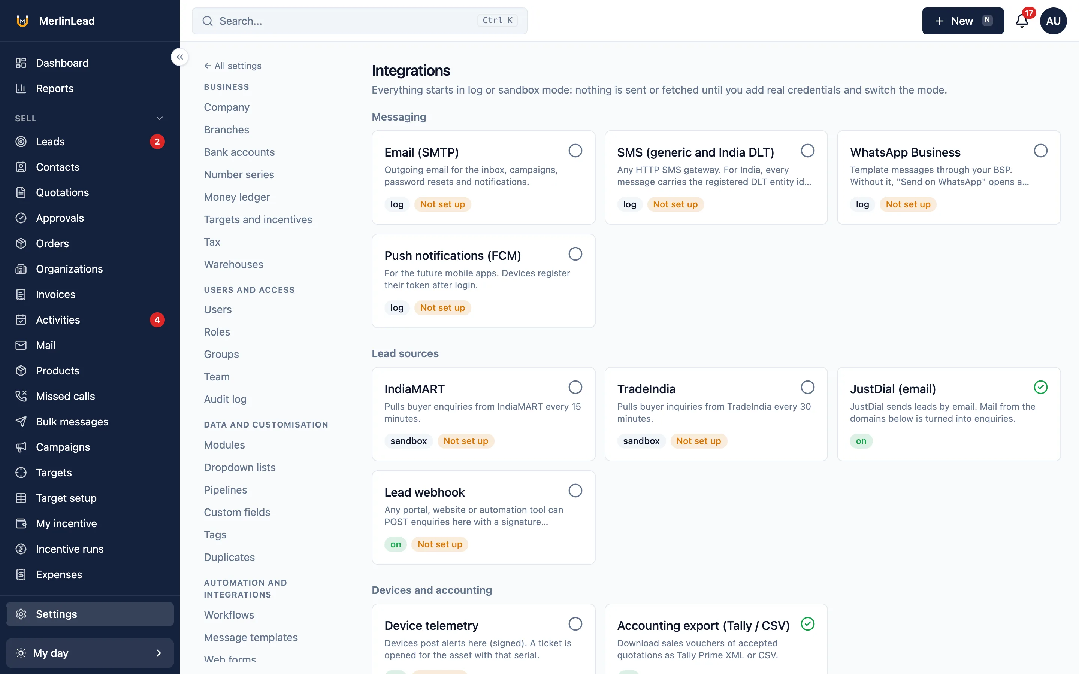Click the Targets crosshair icon

[21, 472]
